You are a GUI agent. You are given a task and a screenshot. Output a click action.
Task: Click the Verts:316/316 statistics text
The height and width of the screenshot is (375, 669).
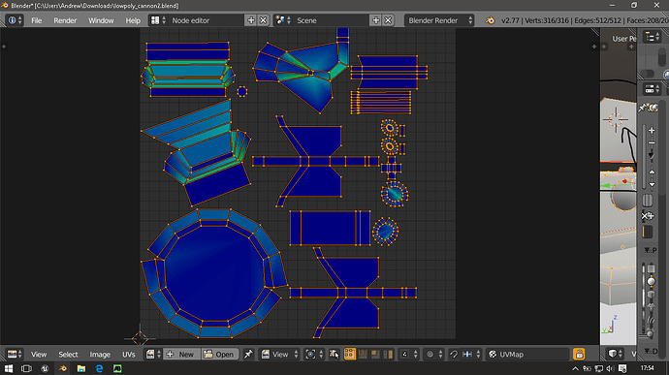click(x=548, y=20)
